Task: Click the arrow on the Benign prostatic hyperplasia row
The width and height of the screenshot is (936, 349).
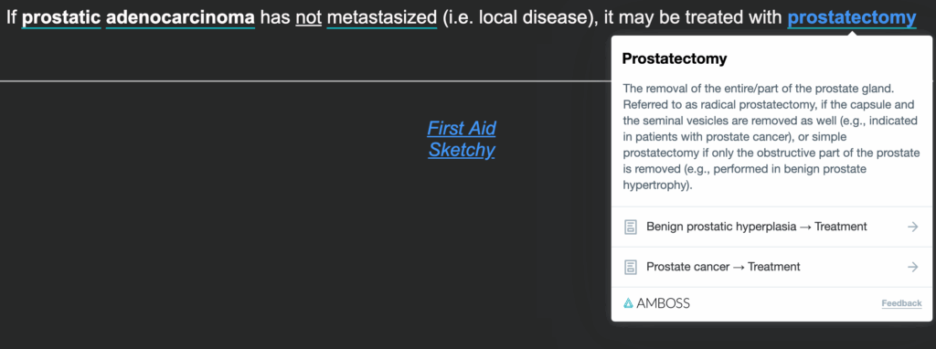Action: pos(912,227)
